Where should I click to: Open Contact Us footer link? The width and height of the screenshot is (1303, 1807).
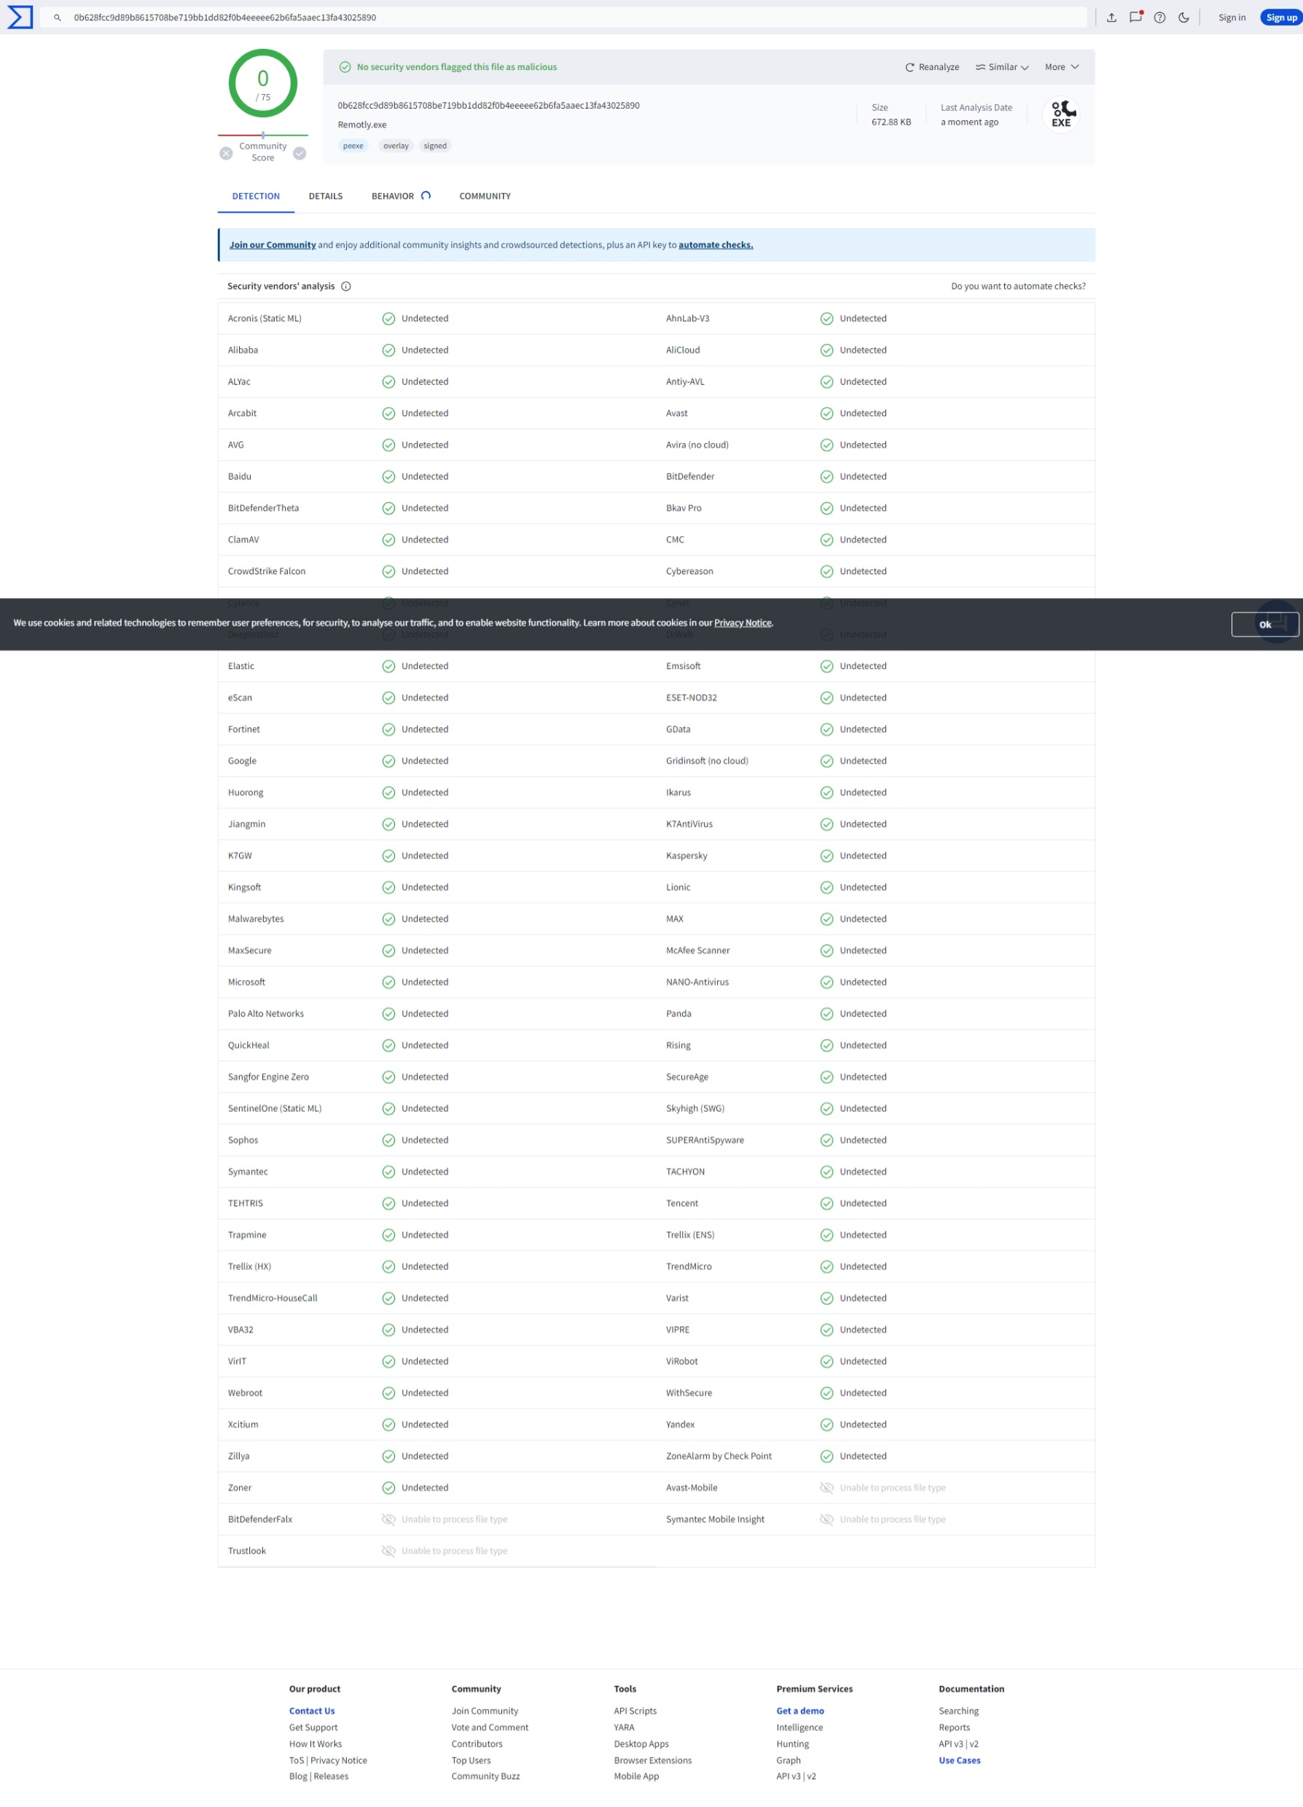tap(312, 1711)
